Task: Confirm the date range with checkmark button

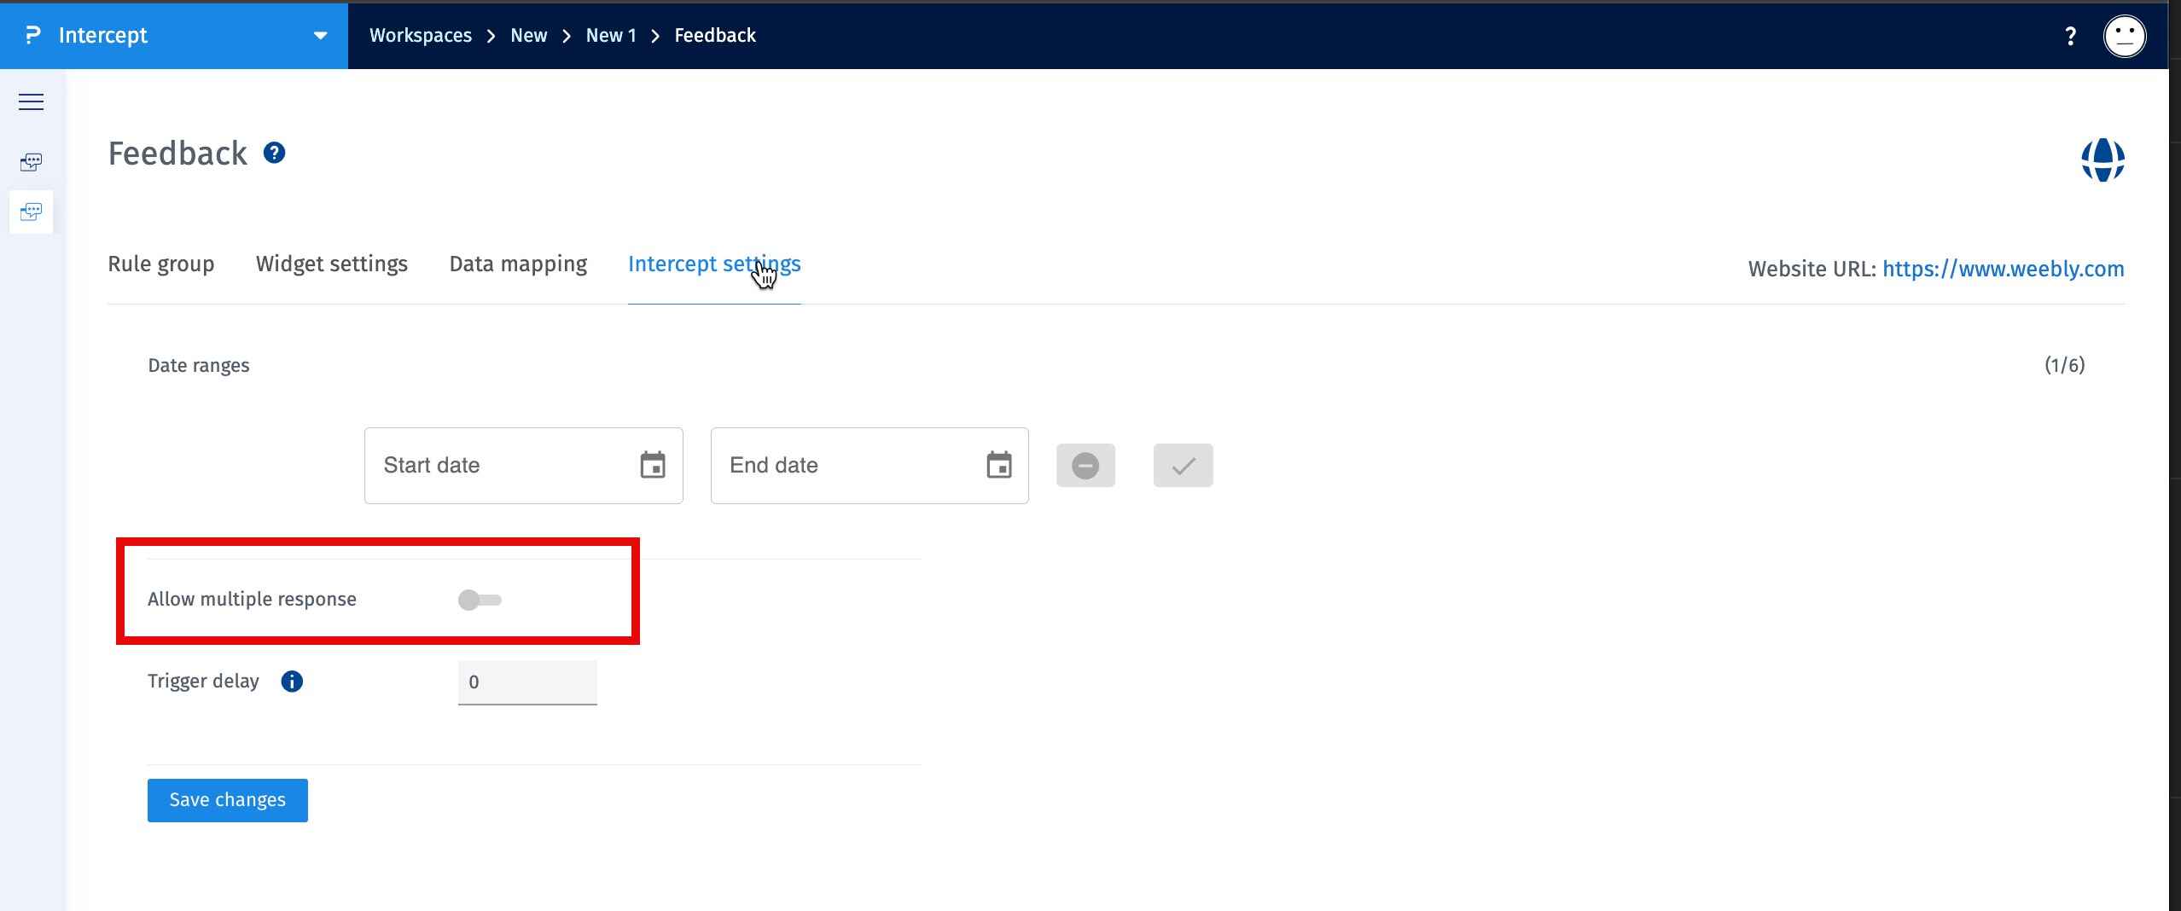Action: (1183, 466)
